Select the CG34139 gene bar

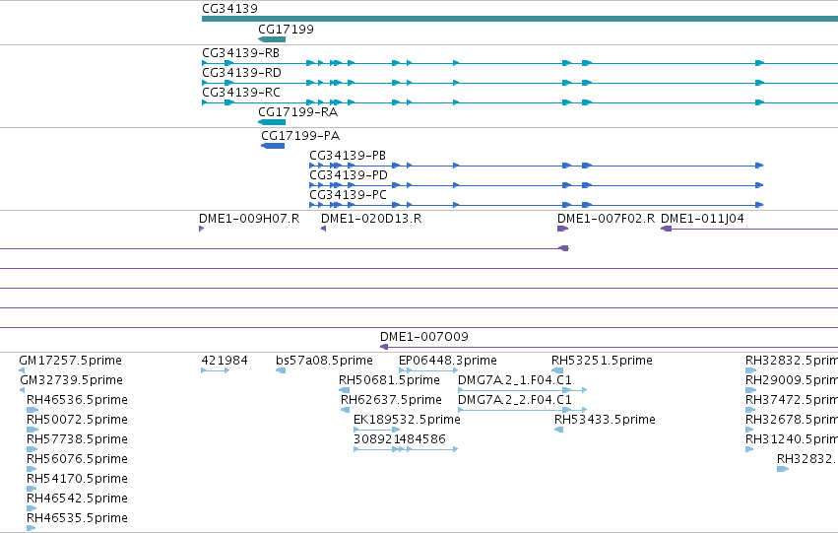tap(520, 19)
